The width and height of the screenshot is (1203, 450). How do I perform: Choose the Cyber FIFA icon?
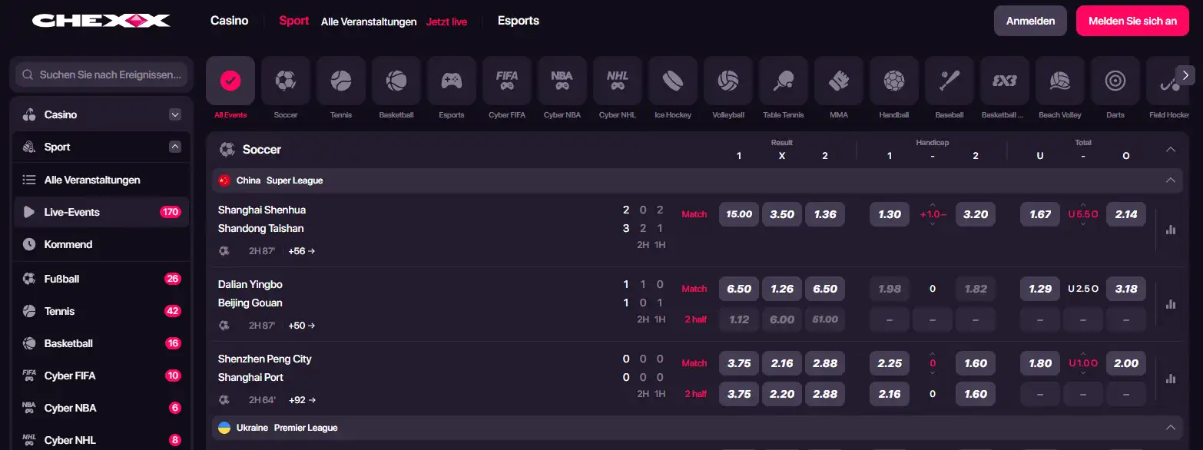click(x=507, y=81)
